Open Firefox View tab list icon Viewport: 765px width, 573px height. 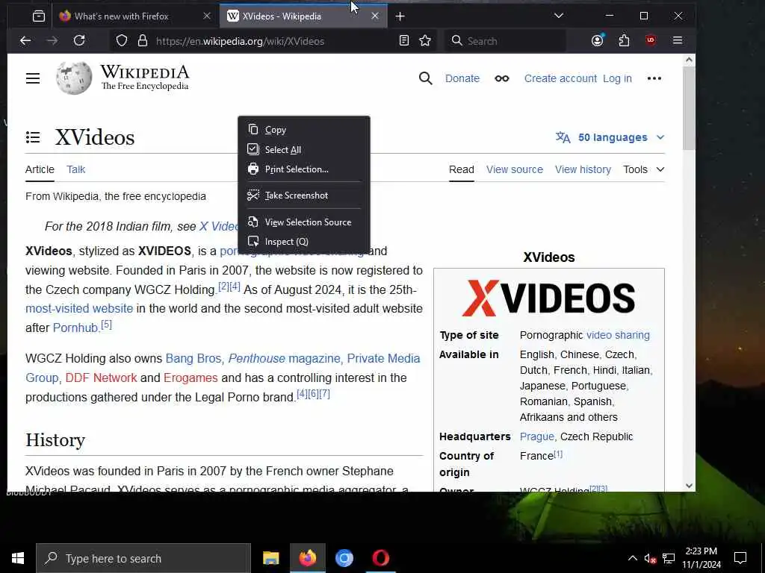[x=39, y=16]
